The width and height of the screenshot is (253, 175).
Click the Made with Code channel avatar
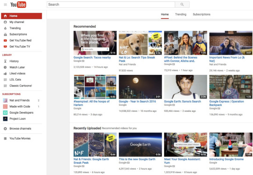point(5,107)
